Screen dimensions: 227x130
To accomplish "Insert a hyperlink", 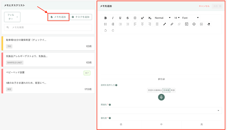I will (172, 24).
